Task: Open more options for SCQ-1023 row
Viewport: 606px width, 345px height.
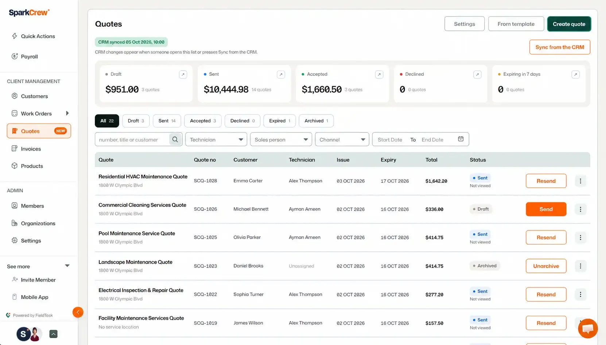Action: tap(580, 266)
